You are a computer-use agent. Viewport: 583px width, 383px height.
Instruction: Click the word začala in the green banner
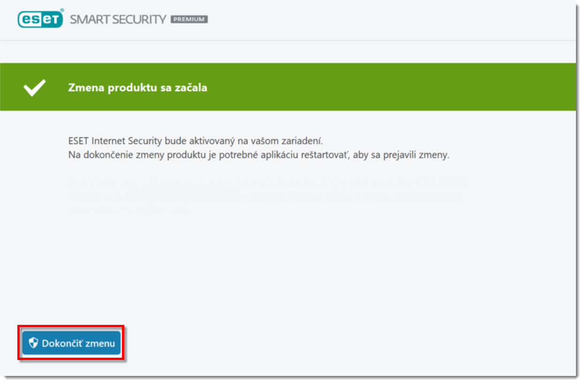pos(191,88)
